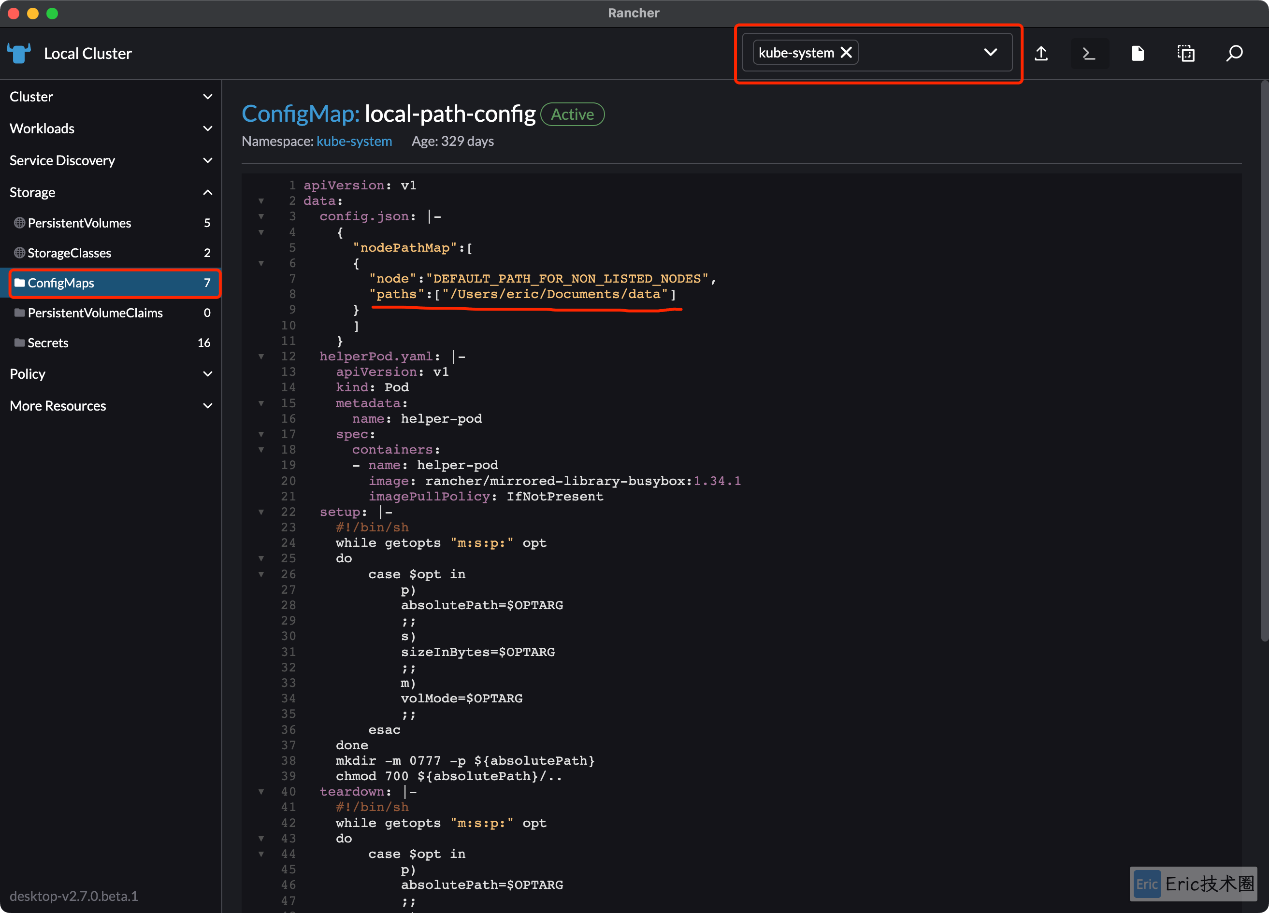
Task: Open PersistentVolumeClaims in the sidebar
Action: click(x=111, y=313)
